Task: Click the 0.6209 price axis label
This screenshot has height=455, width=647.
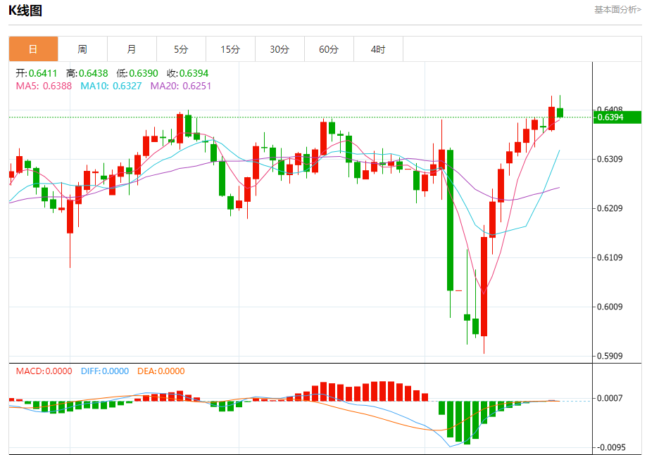Action: [x=610, y=208]
